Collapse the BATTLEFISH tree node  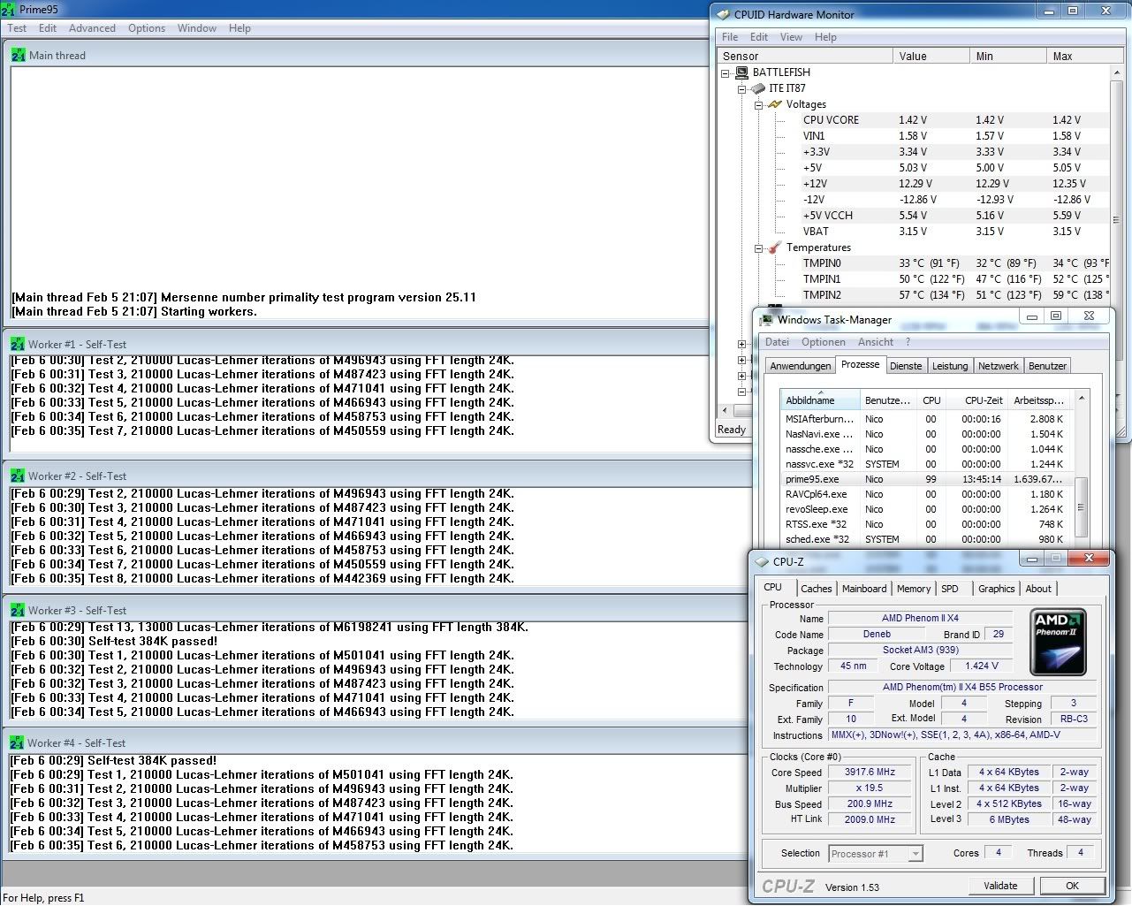726,72
